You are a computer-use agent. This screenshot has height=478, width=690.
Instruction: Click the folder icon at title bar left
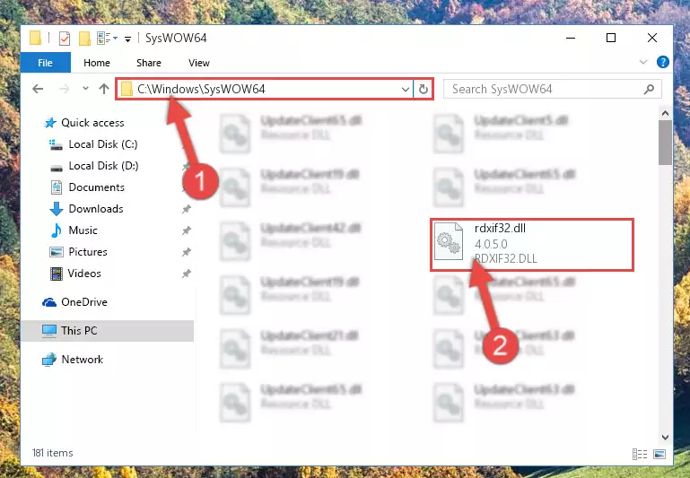click(x=36, y=38)
